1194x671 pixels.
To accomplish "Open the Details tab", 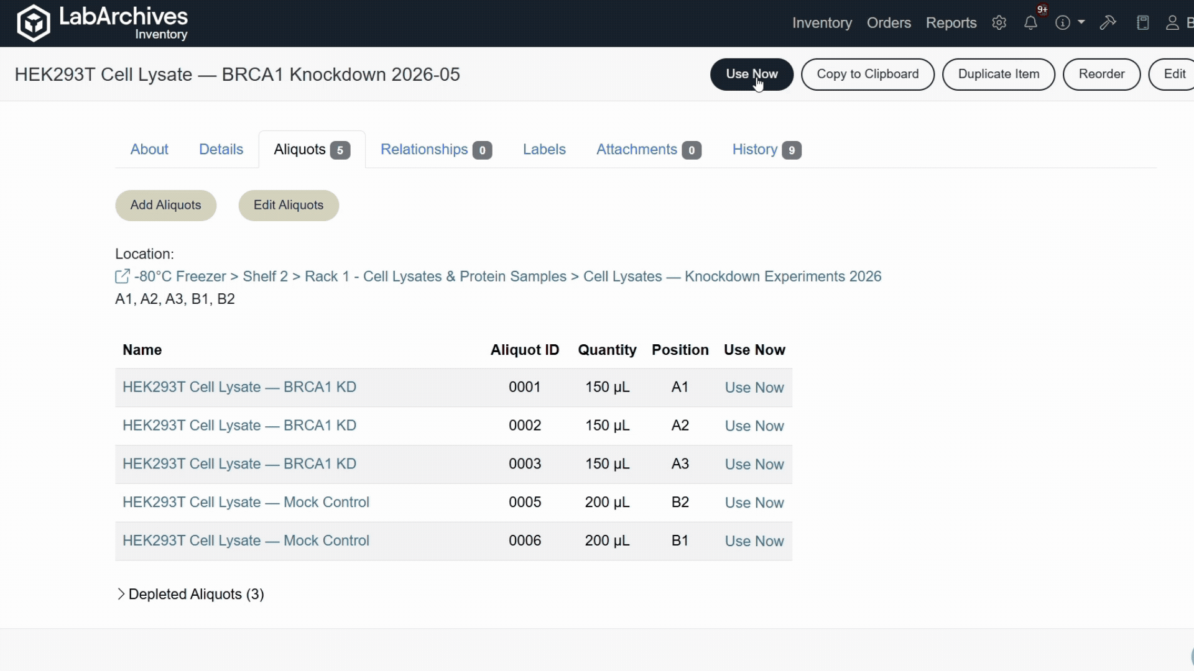I will coord(221,150).
